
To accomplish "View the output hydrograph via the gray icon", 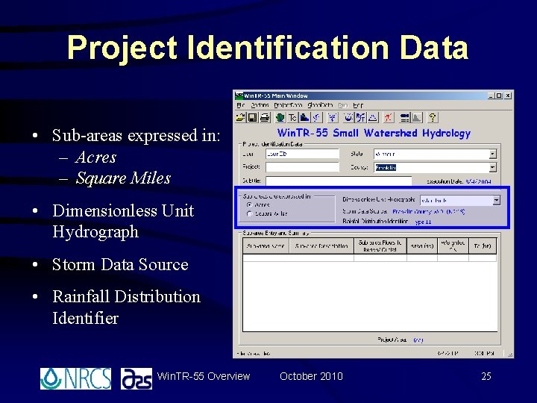I will click(x=417, y=118).
